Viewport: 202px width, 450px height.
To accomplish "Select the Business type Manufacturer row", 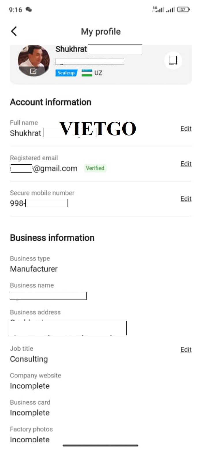I will pos(101,264).
